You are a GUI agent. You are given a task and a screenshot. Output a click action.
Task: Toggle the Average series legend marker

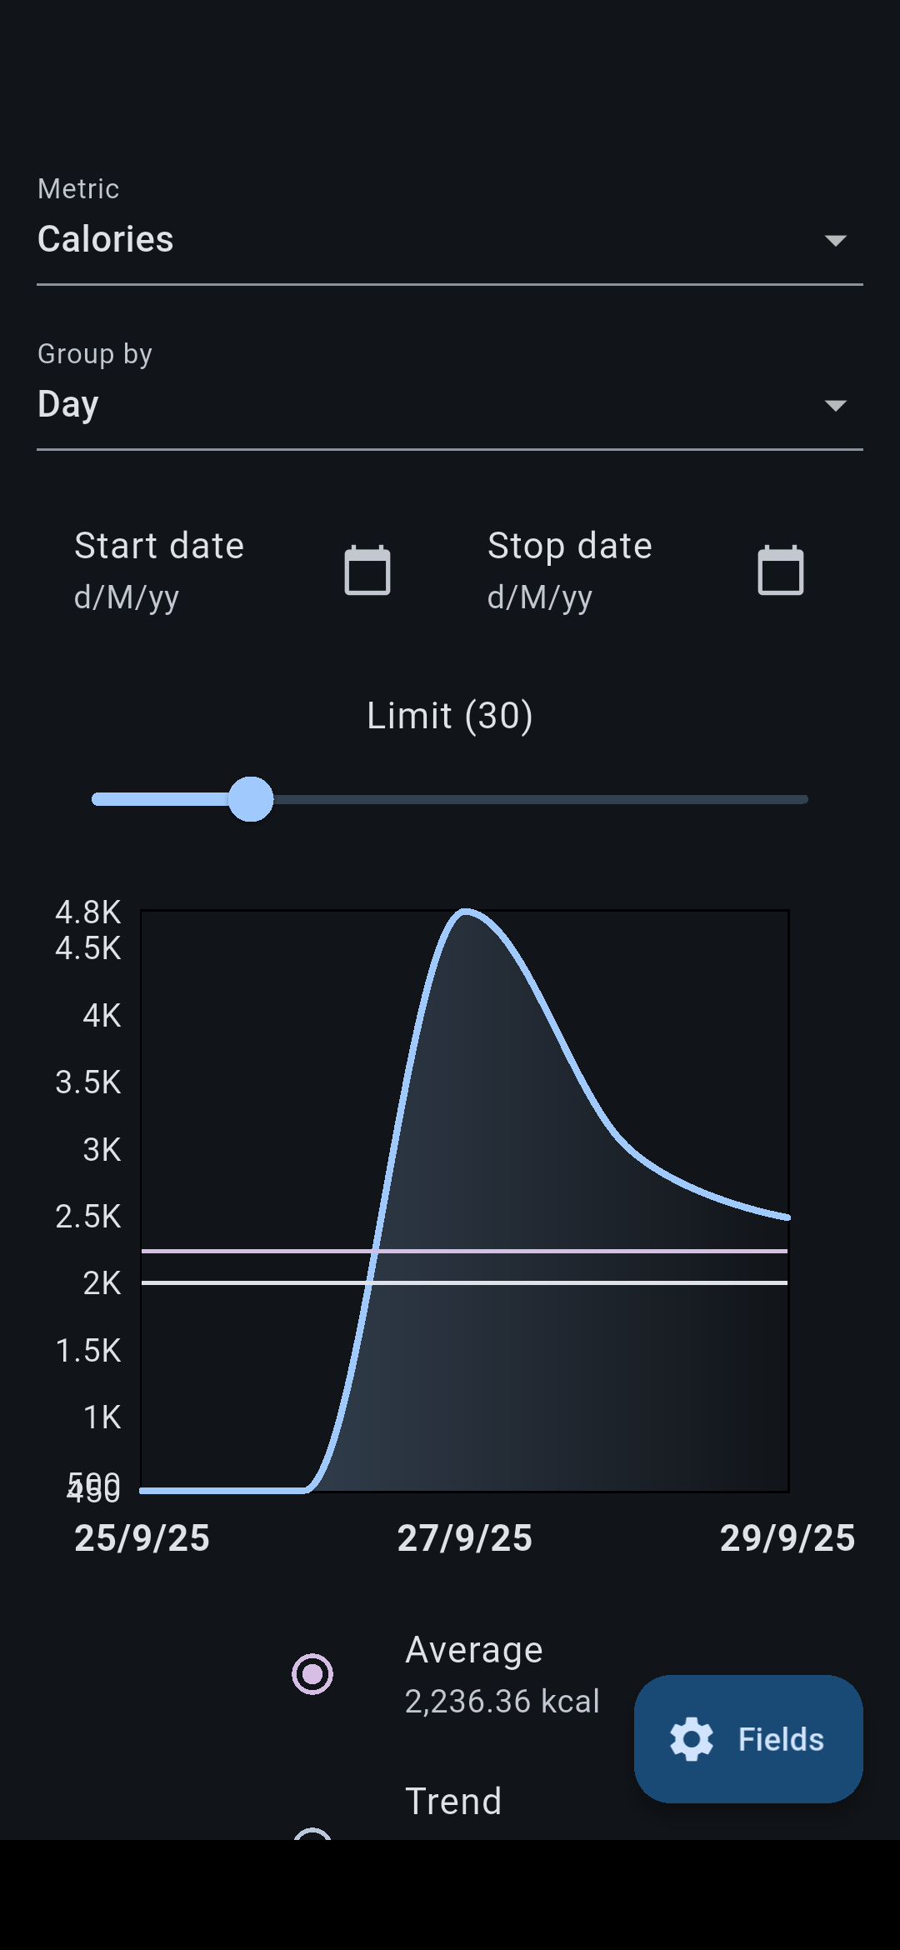312,1673
